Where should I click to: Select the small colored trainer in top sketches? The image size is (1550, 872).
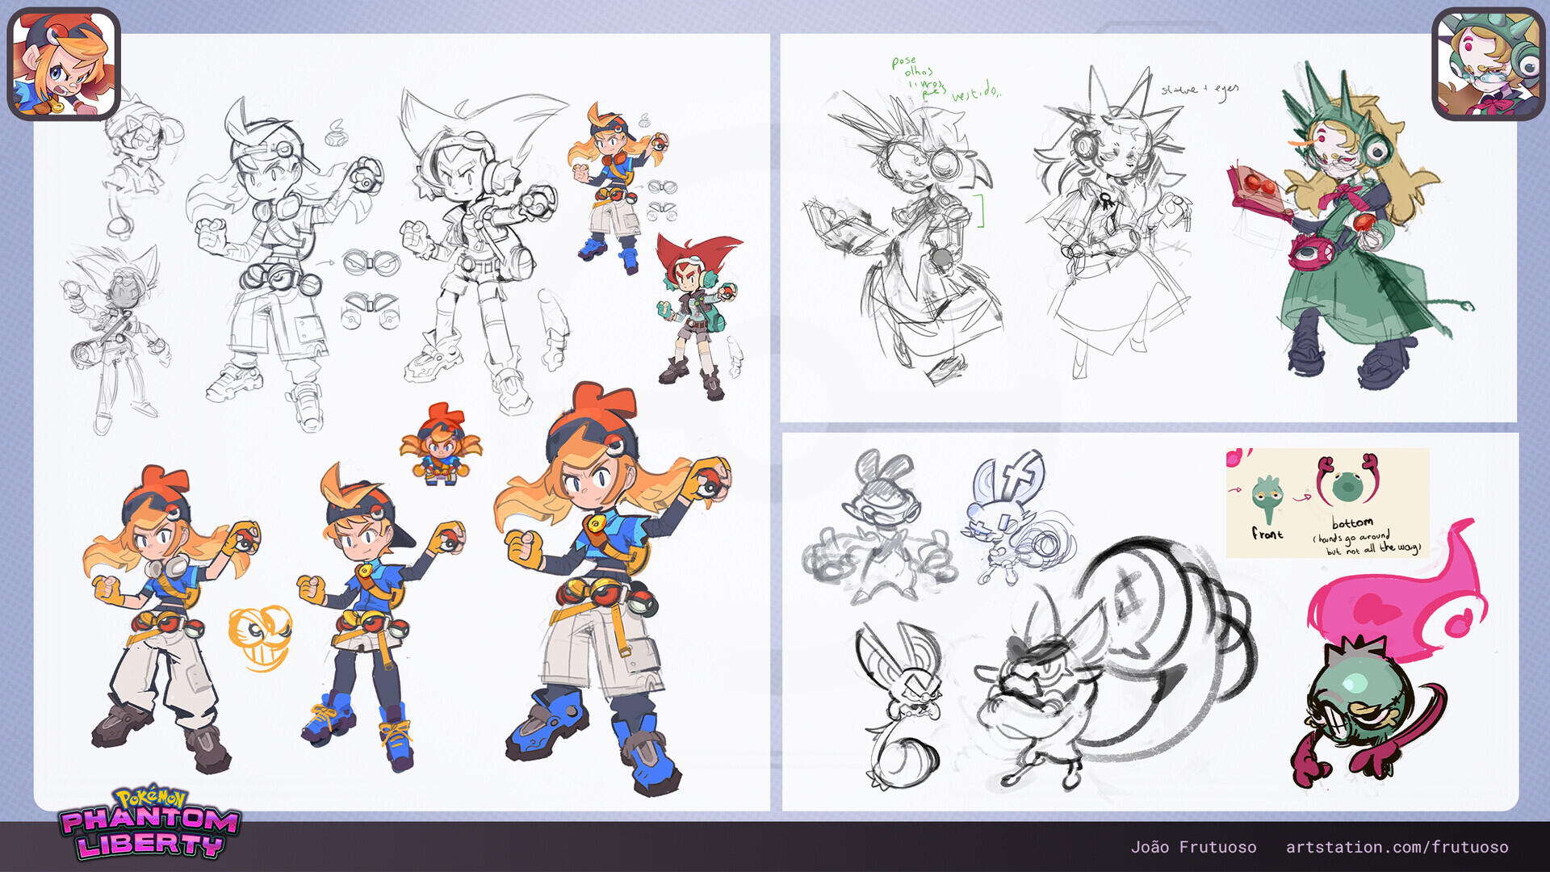618,187
